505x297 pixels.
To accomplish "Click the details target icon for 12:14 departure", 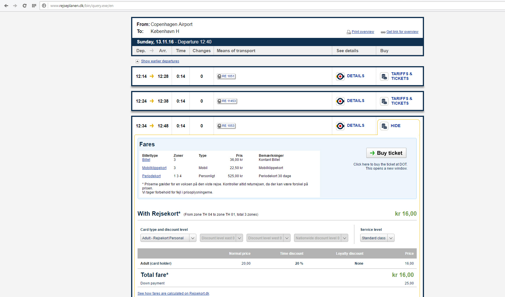I will (340, 76).
